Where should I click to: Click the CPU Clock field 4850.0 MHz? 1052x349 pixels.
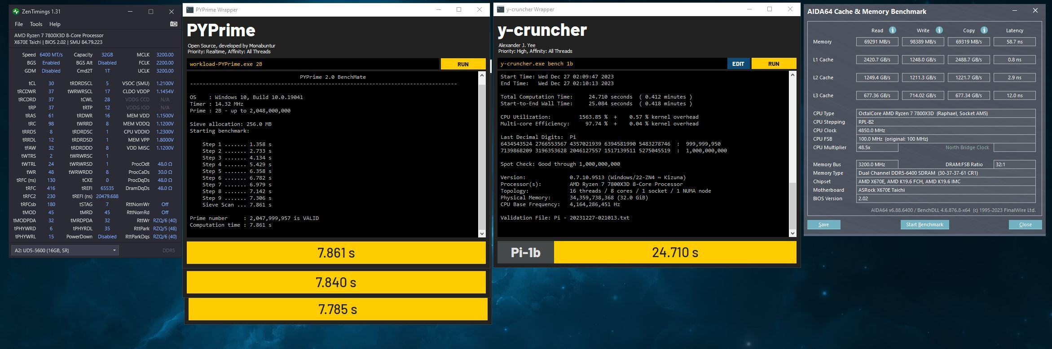tap(946, 130)
